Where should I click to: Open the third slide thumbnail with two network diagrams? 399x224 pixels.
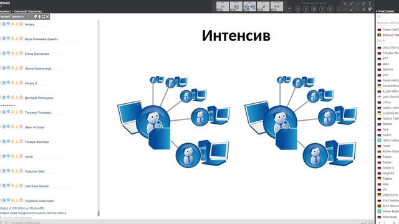249,6
